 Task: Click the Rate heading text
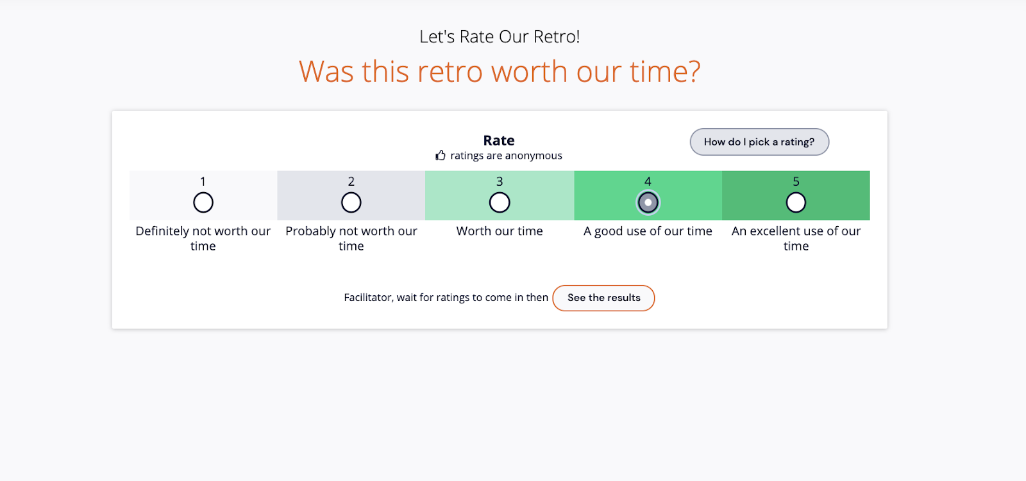pos(500,140)
